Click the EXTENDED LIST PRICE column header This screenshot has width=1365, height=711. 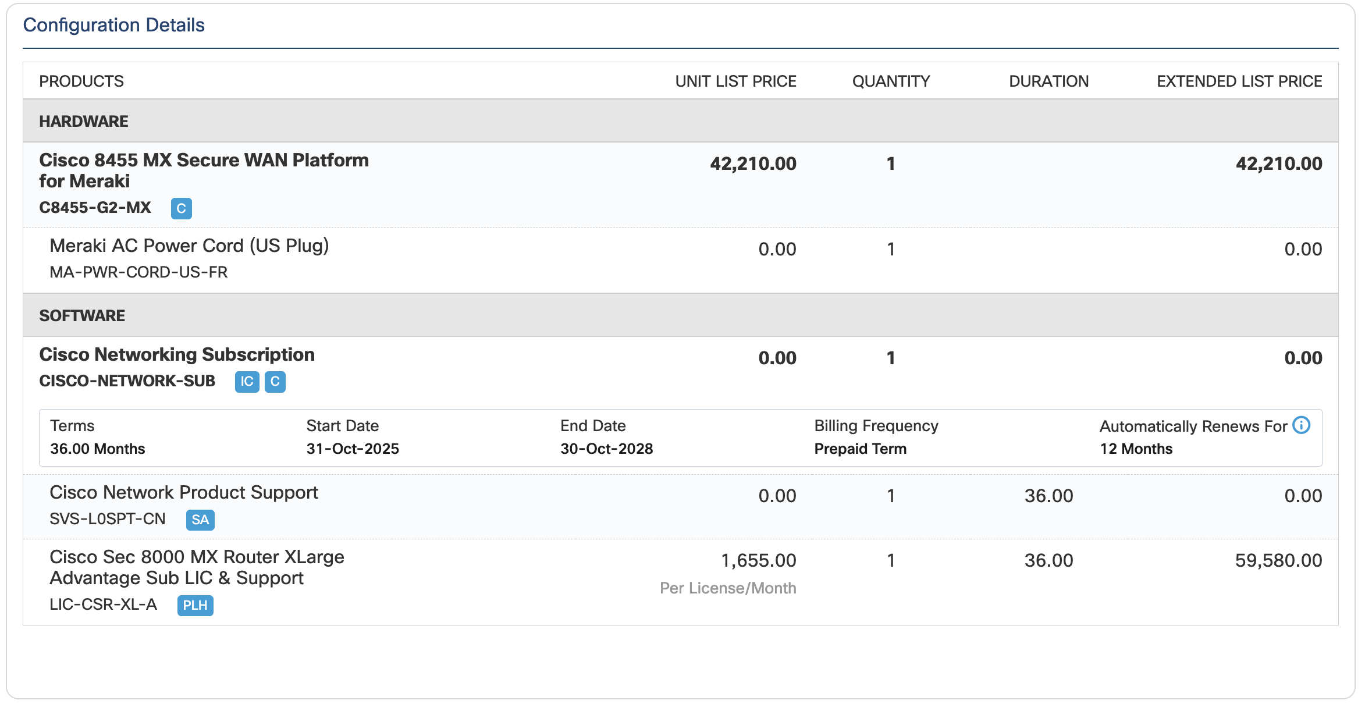pos(1239,81)
